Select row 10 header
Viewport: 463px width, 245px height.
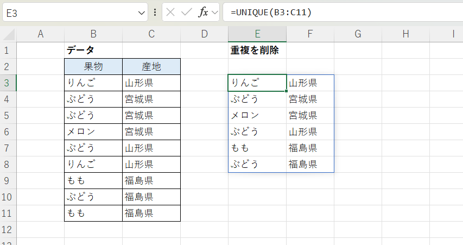(8, 197)
